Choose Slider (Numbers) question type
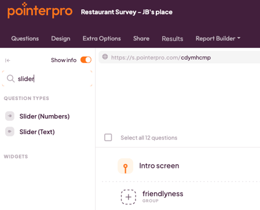Image resolution: width=260 pixels, height=210 pixels. tap(45, 116)
